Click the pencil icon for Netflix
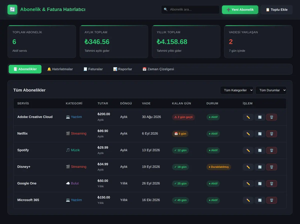The image size is (300, 224). point(248,134)
